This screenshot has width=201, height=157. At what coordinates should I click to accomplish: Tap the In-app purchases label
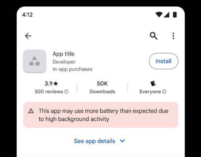pyautogui.click(x=73, y=69)
